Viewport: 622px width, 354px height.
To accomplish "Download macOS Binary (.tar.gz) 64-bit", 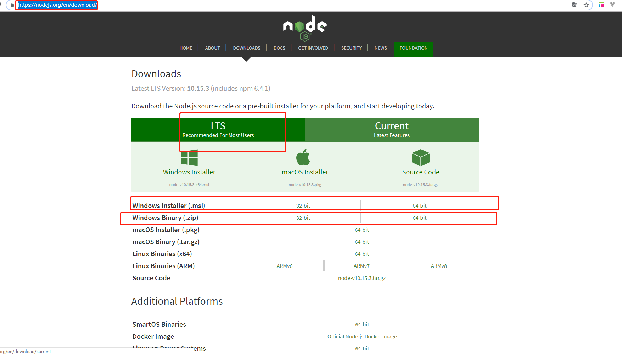I will pyautogui.click(x=362, y=242).
